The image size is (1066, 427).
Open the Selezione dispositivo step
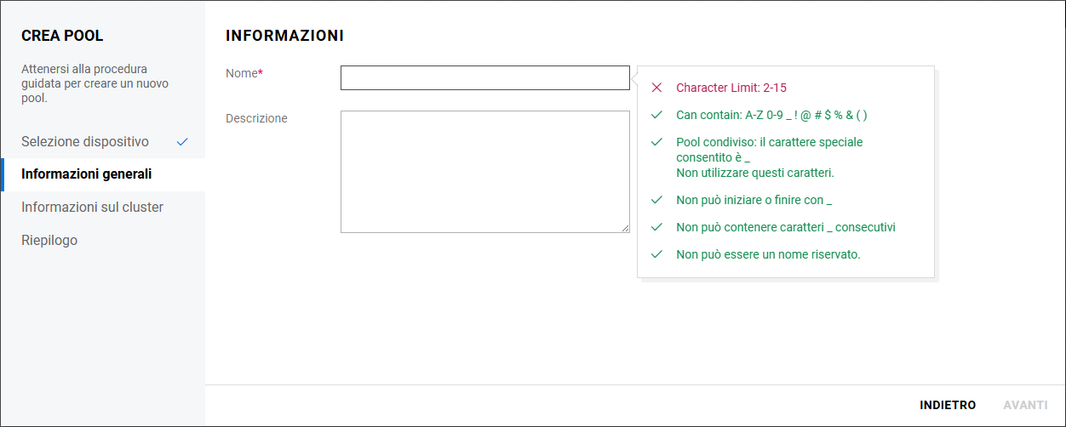pyautogui.click(x=85, y=142)
